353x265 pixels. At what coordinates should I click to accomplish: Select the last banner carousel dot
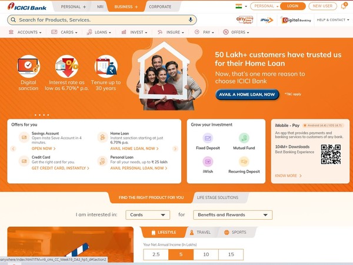click(x=48, y=115)
